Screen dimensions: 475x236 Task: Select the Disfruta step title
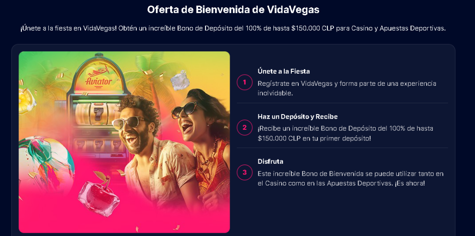pyautogui.click(x=270, y=161)
